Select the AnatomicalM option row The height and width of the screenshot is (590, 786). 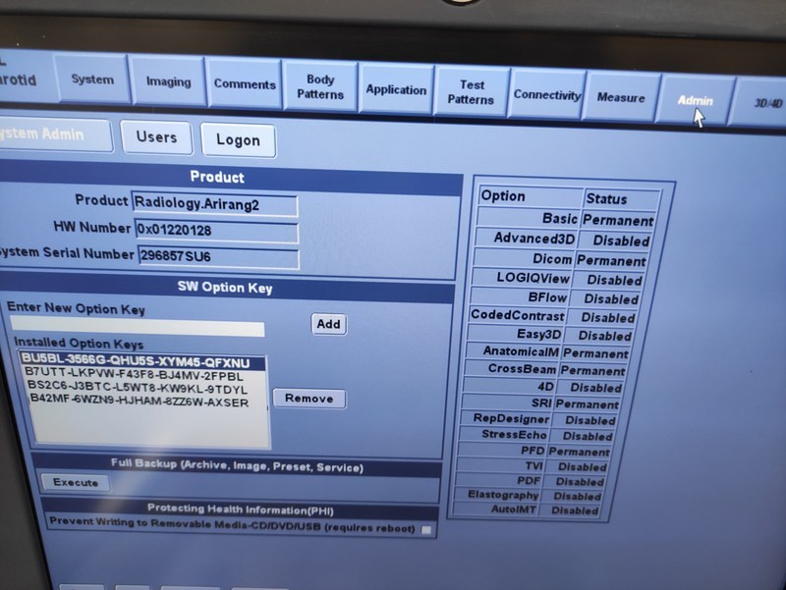(546, 352)
